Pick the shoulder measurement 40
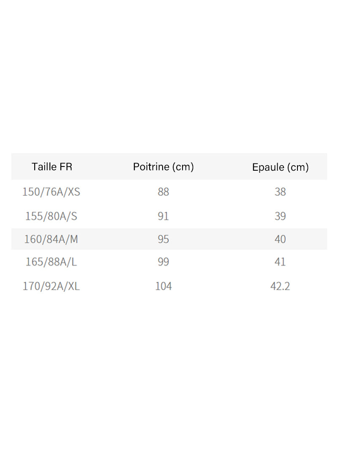This screenshot has height=450, width=338. tap(280, 239)
